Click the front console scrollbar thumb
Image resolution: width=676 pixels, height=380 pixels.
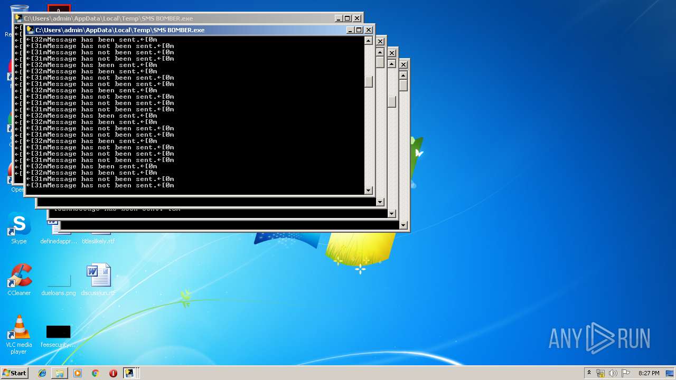(x=369, y=82)
